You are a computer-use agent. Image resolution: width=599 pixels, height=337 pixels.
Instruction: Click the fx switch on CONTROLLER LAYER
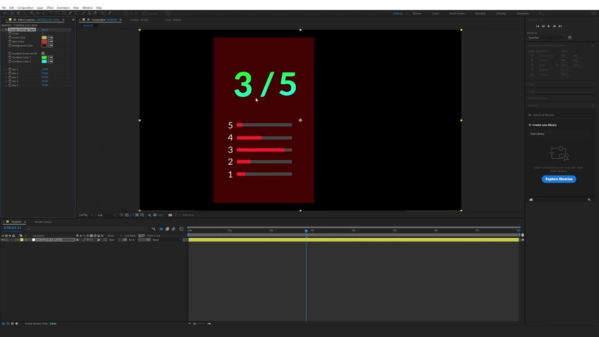[x=88, y=240]
